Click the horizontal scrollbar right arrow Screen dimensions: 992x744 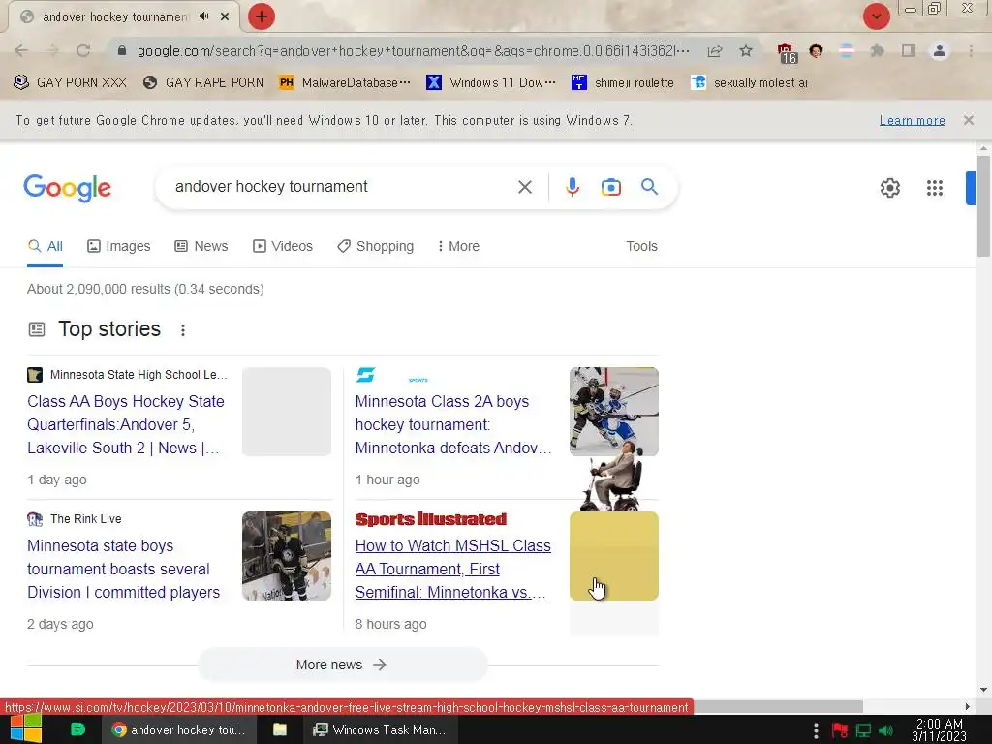click(968, 706)
